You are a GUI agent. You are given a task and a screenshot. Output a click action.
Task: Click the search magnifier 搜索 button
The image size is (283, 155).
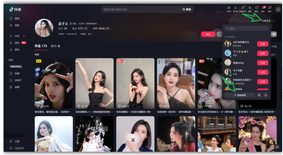[x=187, y=9]
